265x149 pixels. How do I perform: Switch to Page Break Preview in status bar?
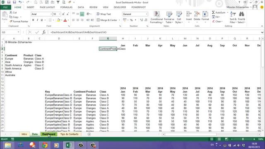point(226,139)
